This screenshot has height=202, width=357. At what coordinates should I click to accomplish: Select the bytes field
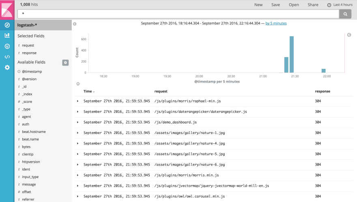[x=26, y=147]
